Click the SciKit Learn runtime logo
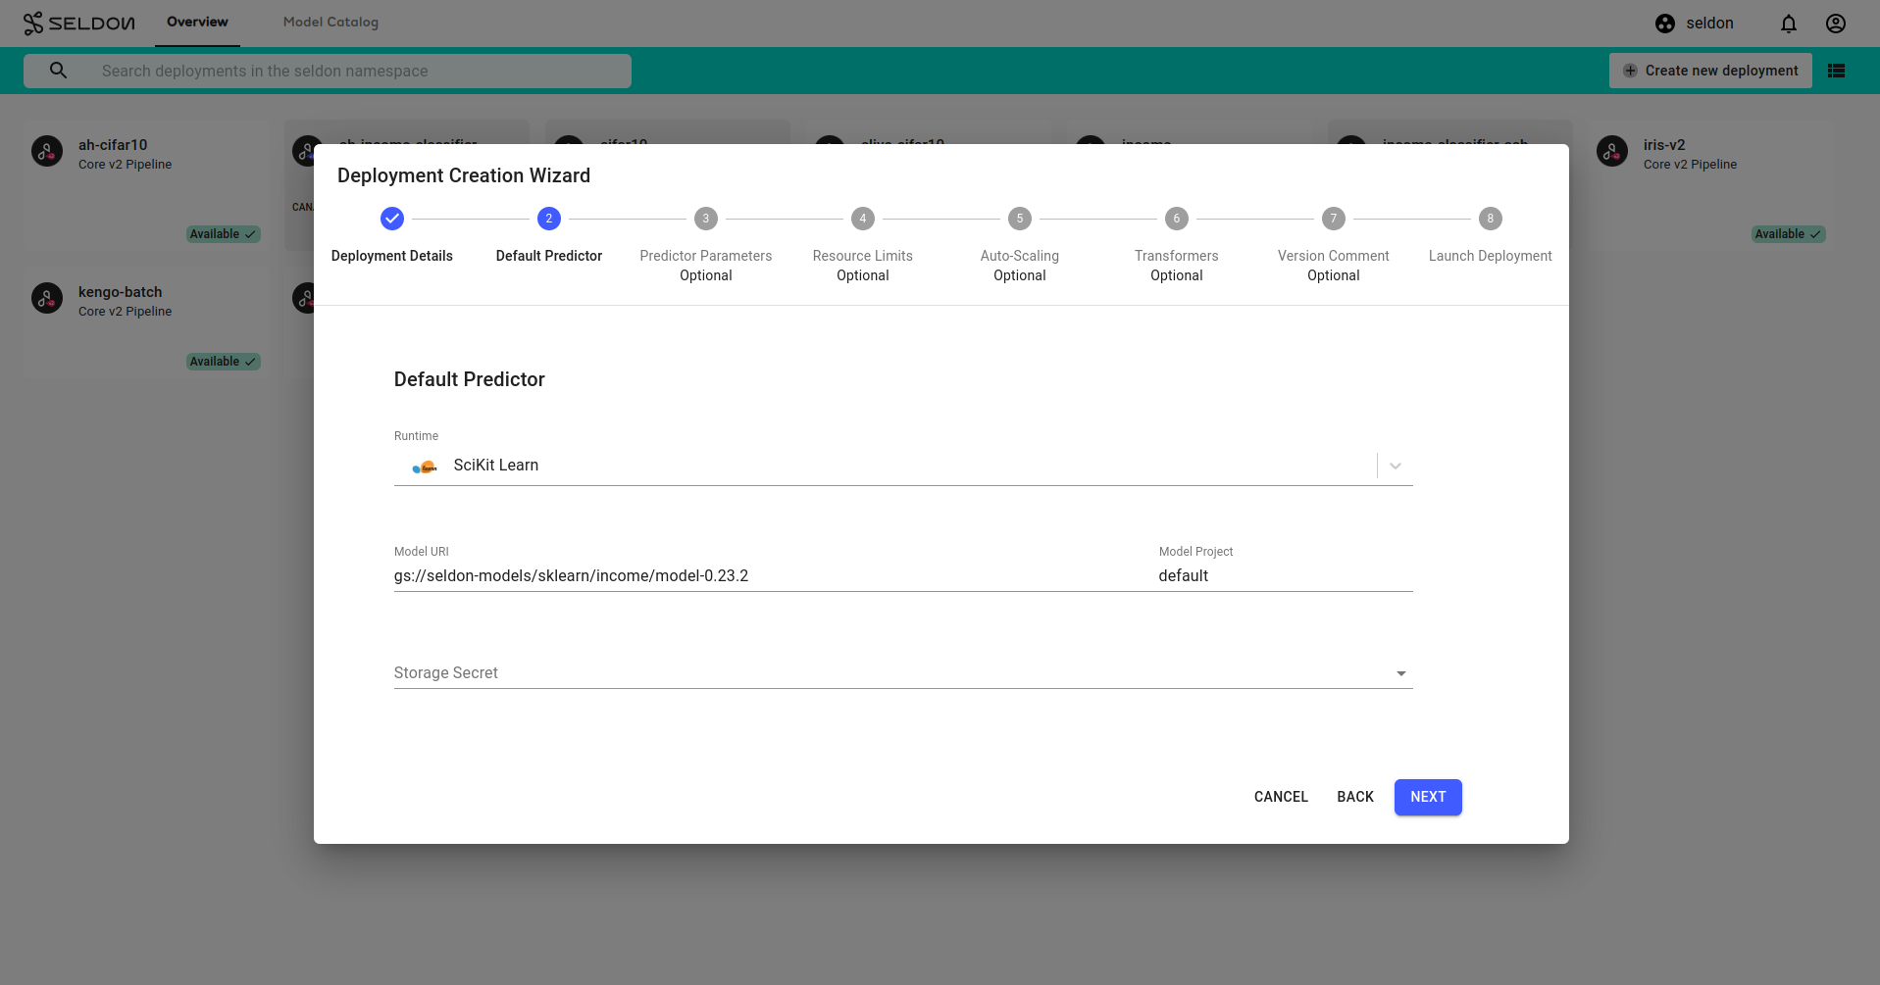This screenshot has width=1880, height=985. tap(425, 468)
